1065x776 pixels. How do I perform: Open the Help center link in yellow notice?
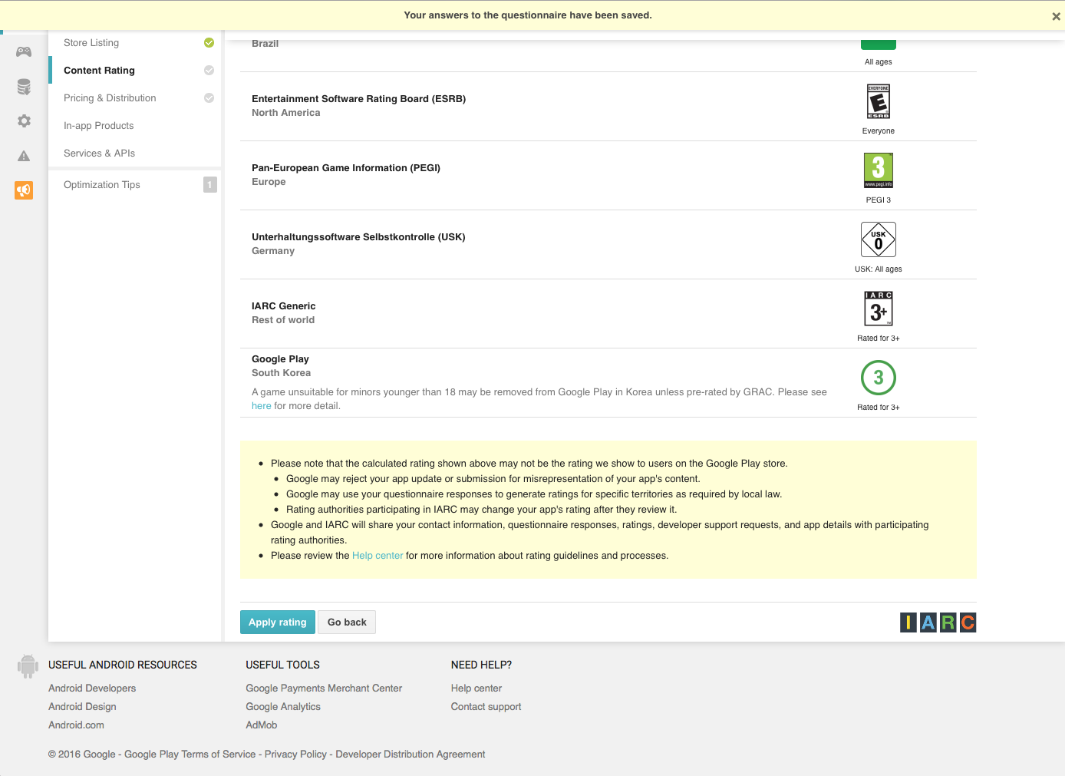point(378,556)
